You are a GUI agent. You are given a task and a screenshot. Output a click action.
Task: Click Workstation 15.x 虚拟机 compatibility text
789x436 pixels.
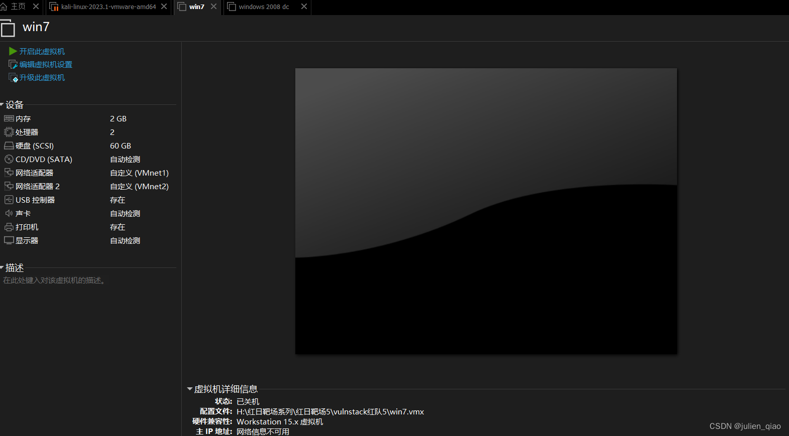[x=280, y=421]
